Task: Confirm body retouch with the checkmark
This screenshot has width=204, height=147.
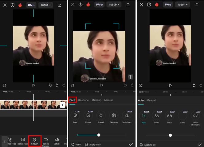Action: [x=199, y=145]
